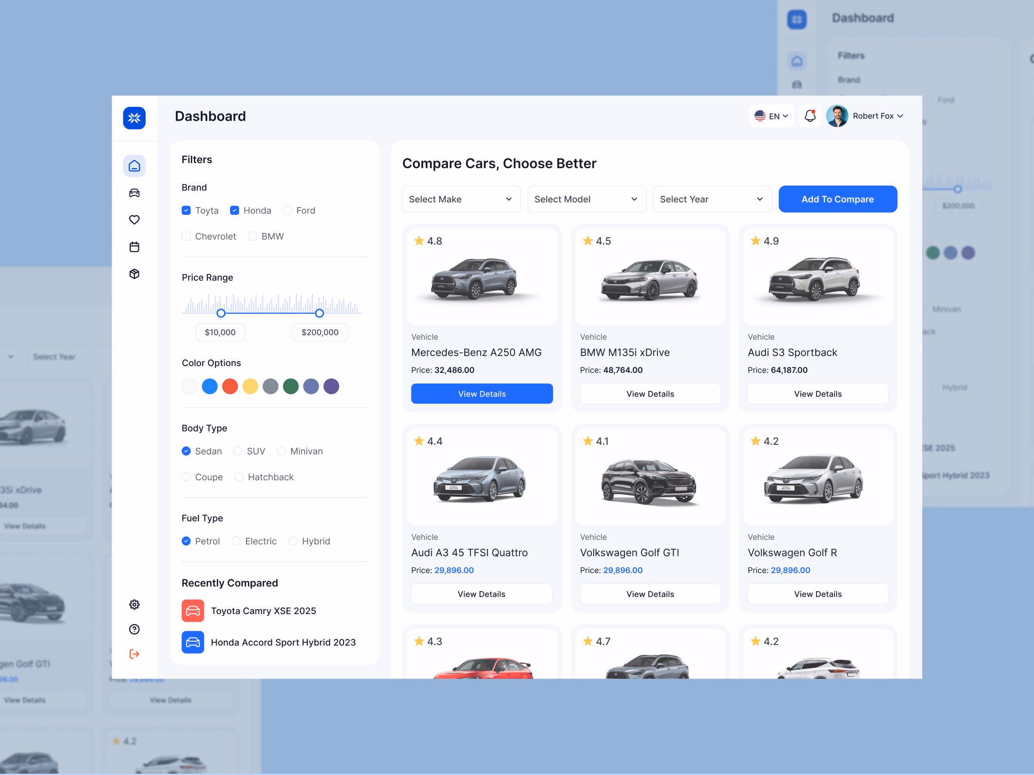View details for Volkswagen Golf R

(x=818, y=594)
